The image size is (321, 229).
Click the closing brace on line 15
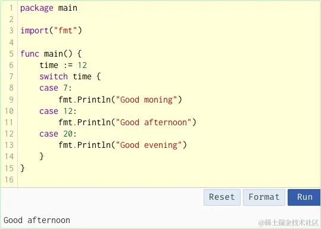tap(23, 168)
